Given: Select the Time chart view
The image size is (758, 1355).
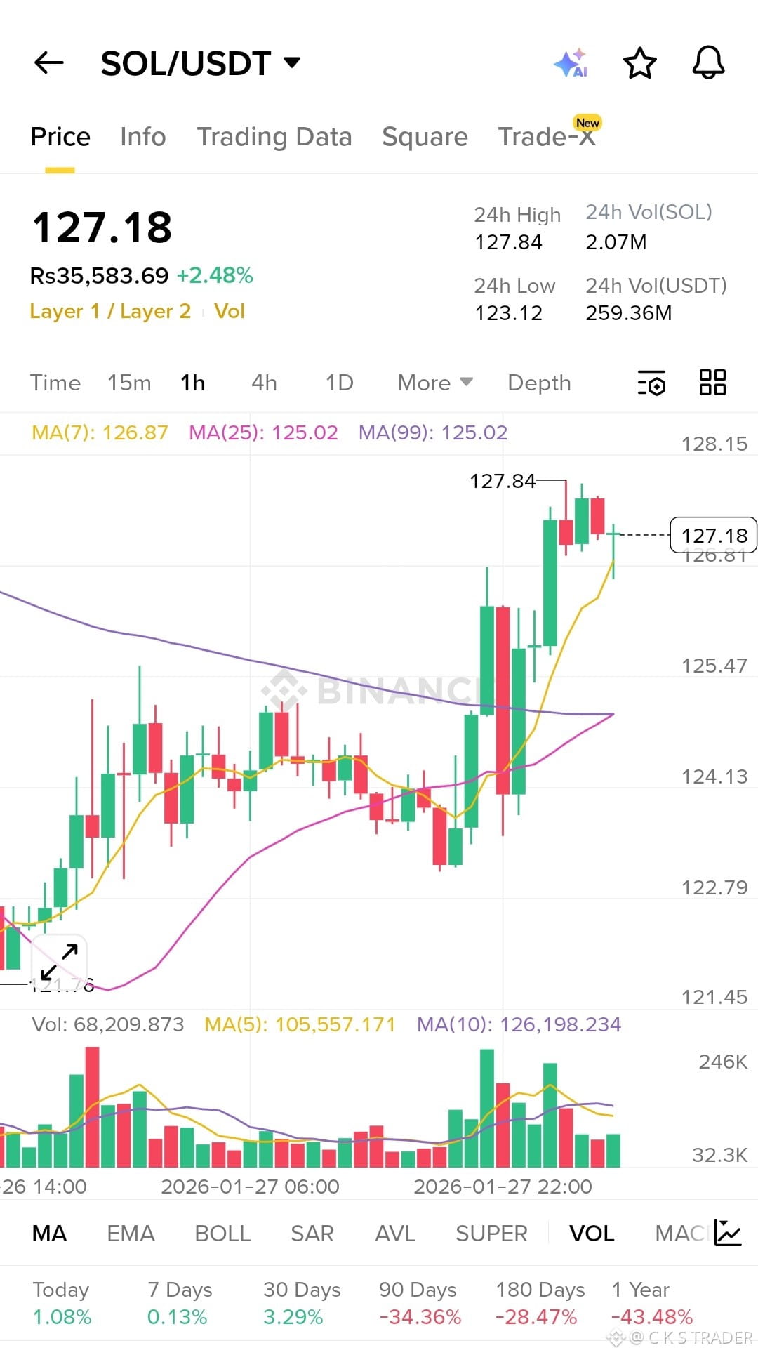Looking at the screenshot, I should point(55,383).
